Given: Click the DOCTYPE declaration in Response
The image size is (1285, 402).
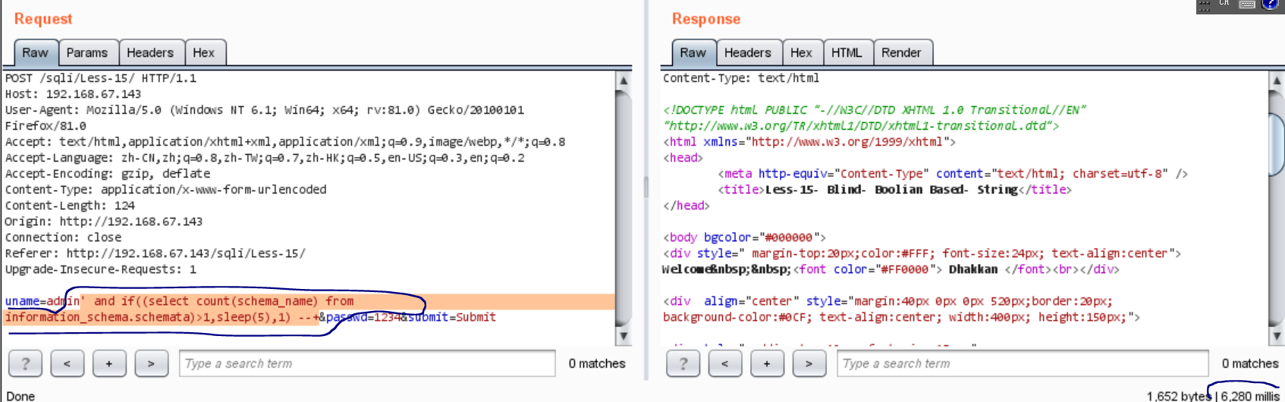Looking at the screenshot, I should coord(875,118).
